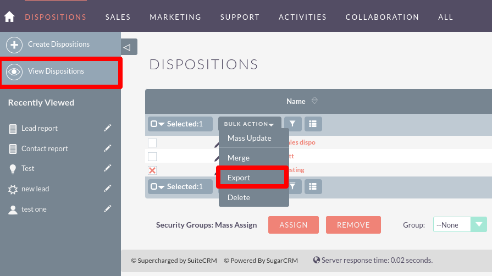This screenshot has width=492, height=276.
Task: Choose Merge from bulk actions
Action: click(253, 158)
